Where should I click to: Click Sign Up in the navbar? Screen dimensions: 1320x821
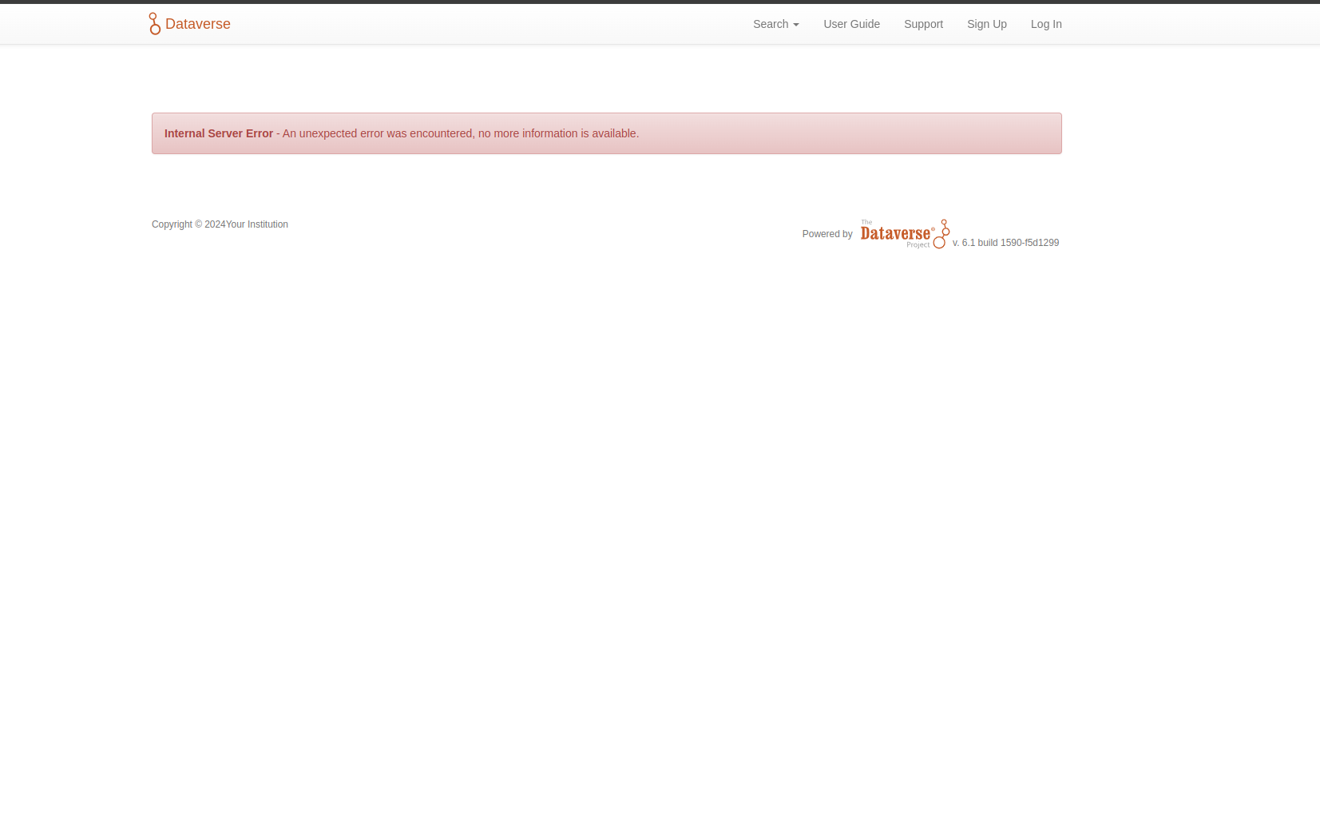(986, 24)
